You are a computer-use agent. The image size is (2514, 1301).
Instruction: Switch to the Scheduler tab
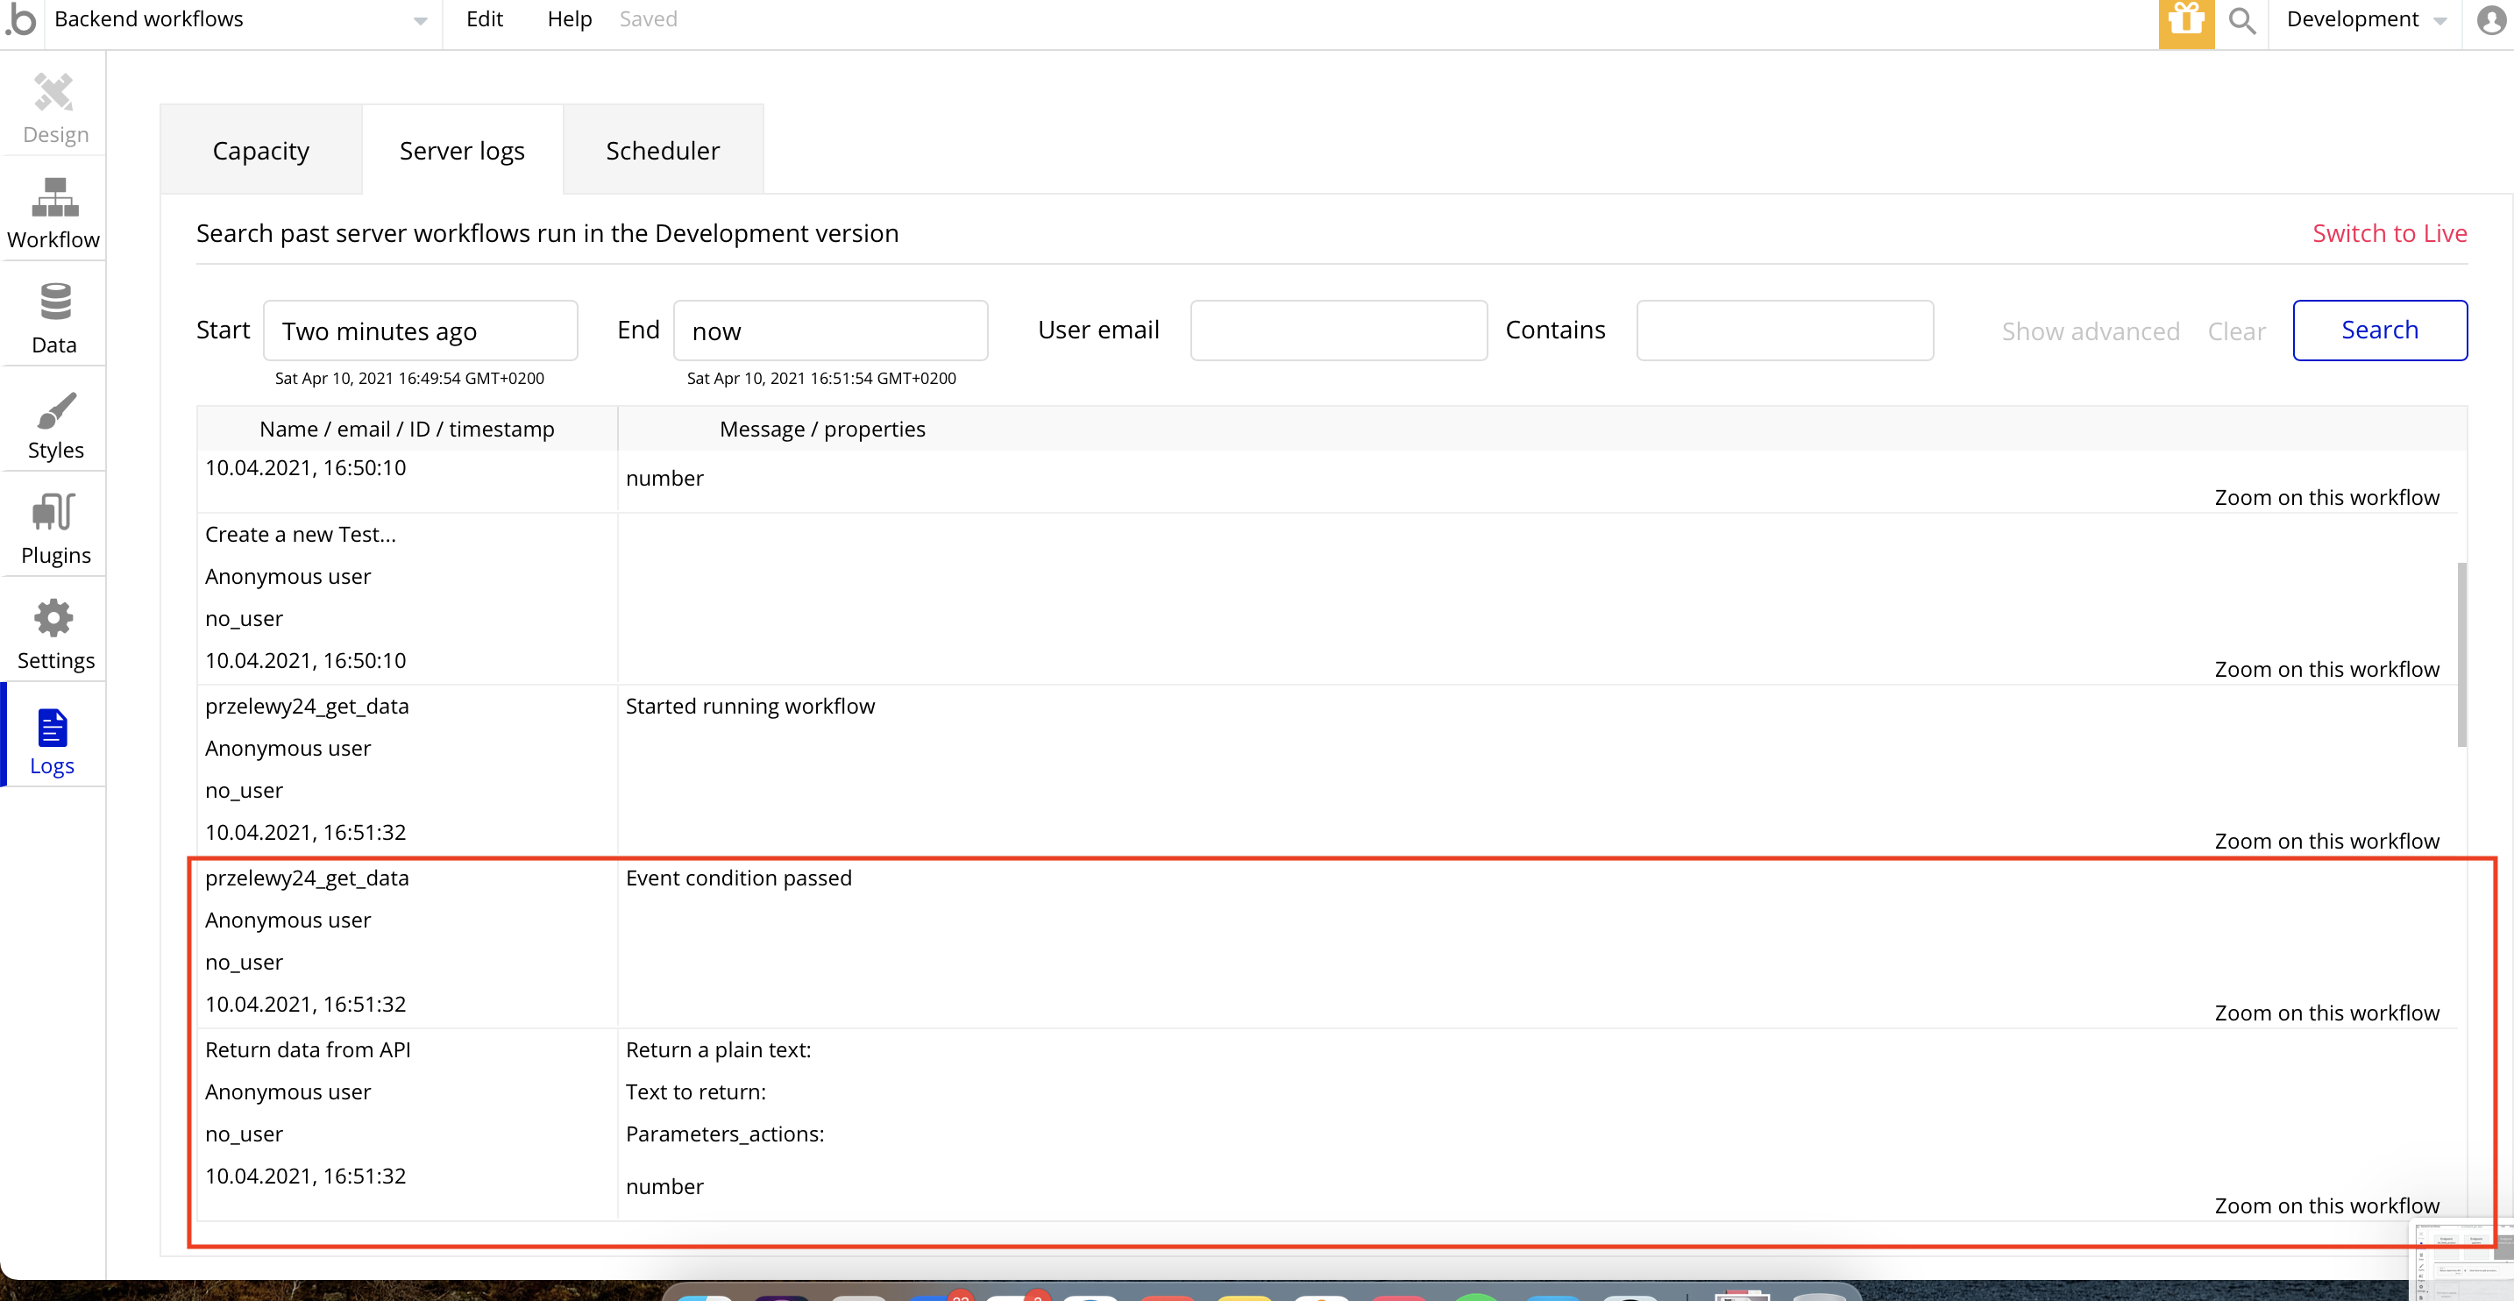663,152
